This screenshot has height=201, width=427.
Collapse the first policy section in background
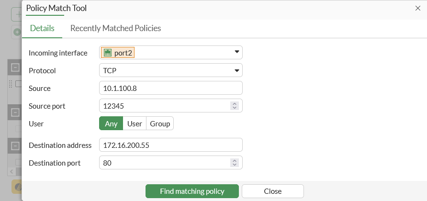click(15, 67)
